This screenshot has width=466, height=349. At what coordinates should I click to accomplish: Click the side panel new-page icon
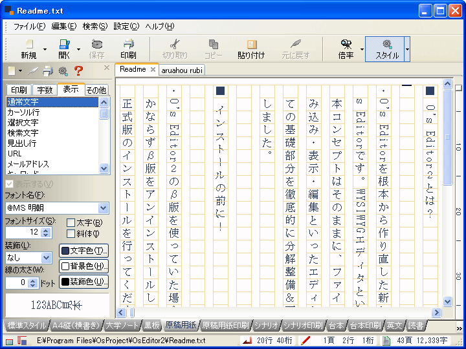click(x=12, y=71)
